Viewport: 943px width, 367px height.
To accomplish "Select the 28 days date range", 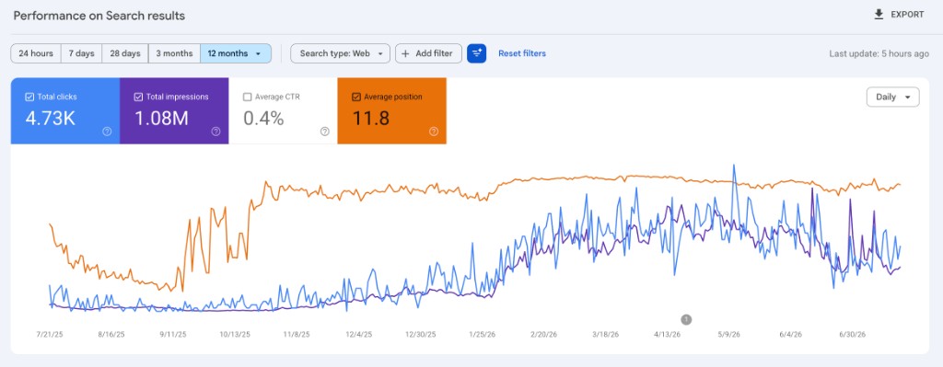I will [x=125, y=53].
